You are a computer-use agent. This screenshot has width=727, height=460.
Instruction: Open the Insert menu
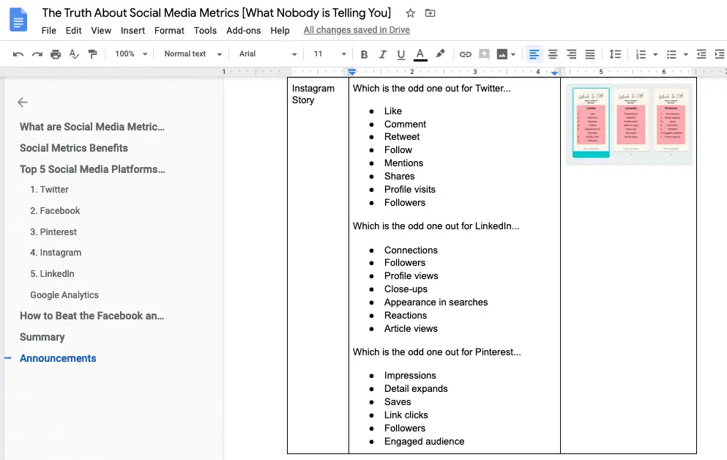(x=133, y=31)
